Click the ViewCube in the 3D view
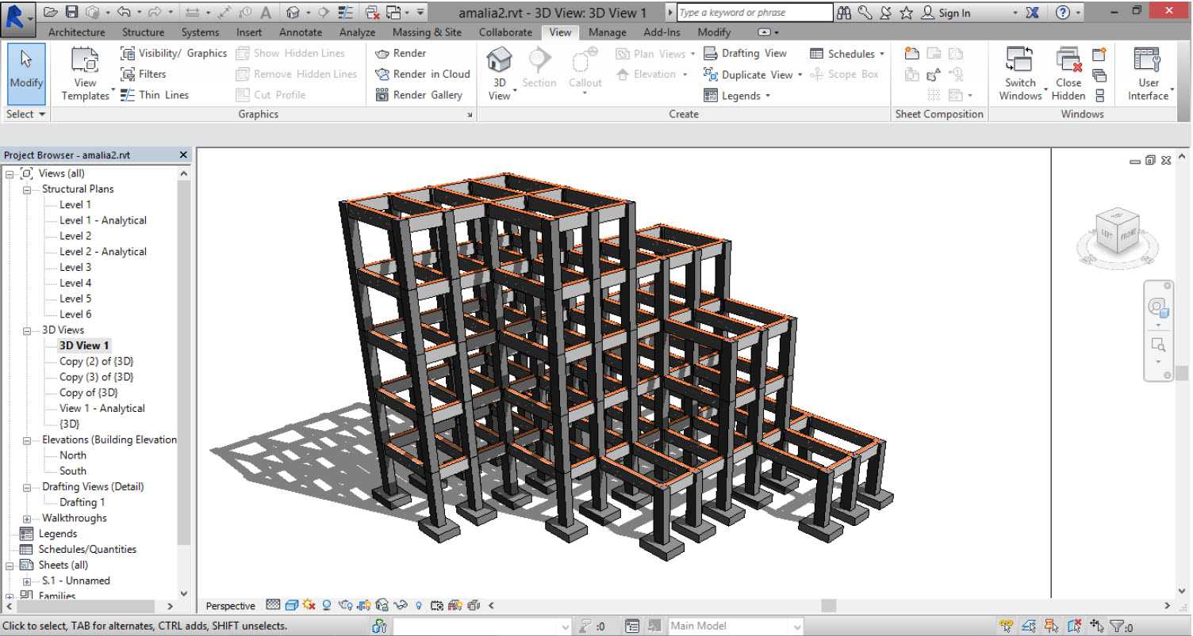This screenshot has height=636, width=1193. pos(1118,230)
